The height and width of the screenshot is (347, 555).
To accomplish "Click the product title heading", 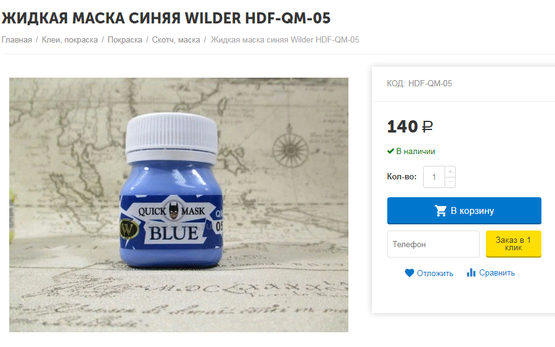I will (166, 18).
